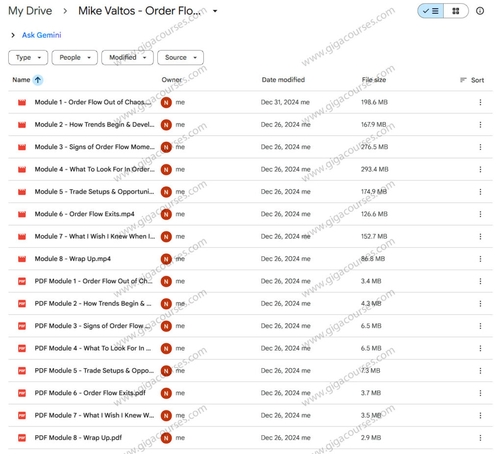Viewport: 502px width, 454px height.
Task: Switch to list layout view
Action: (431, 11)
